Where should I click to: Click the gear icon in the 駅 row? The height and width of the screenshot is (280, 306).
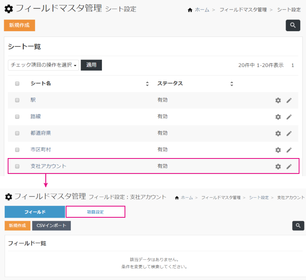point(278,100)
